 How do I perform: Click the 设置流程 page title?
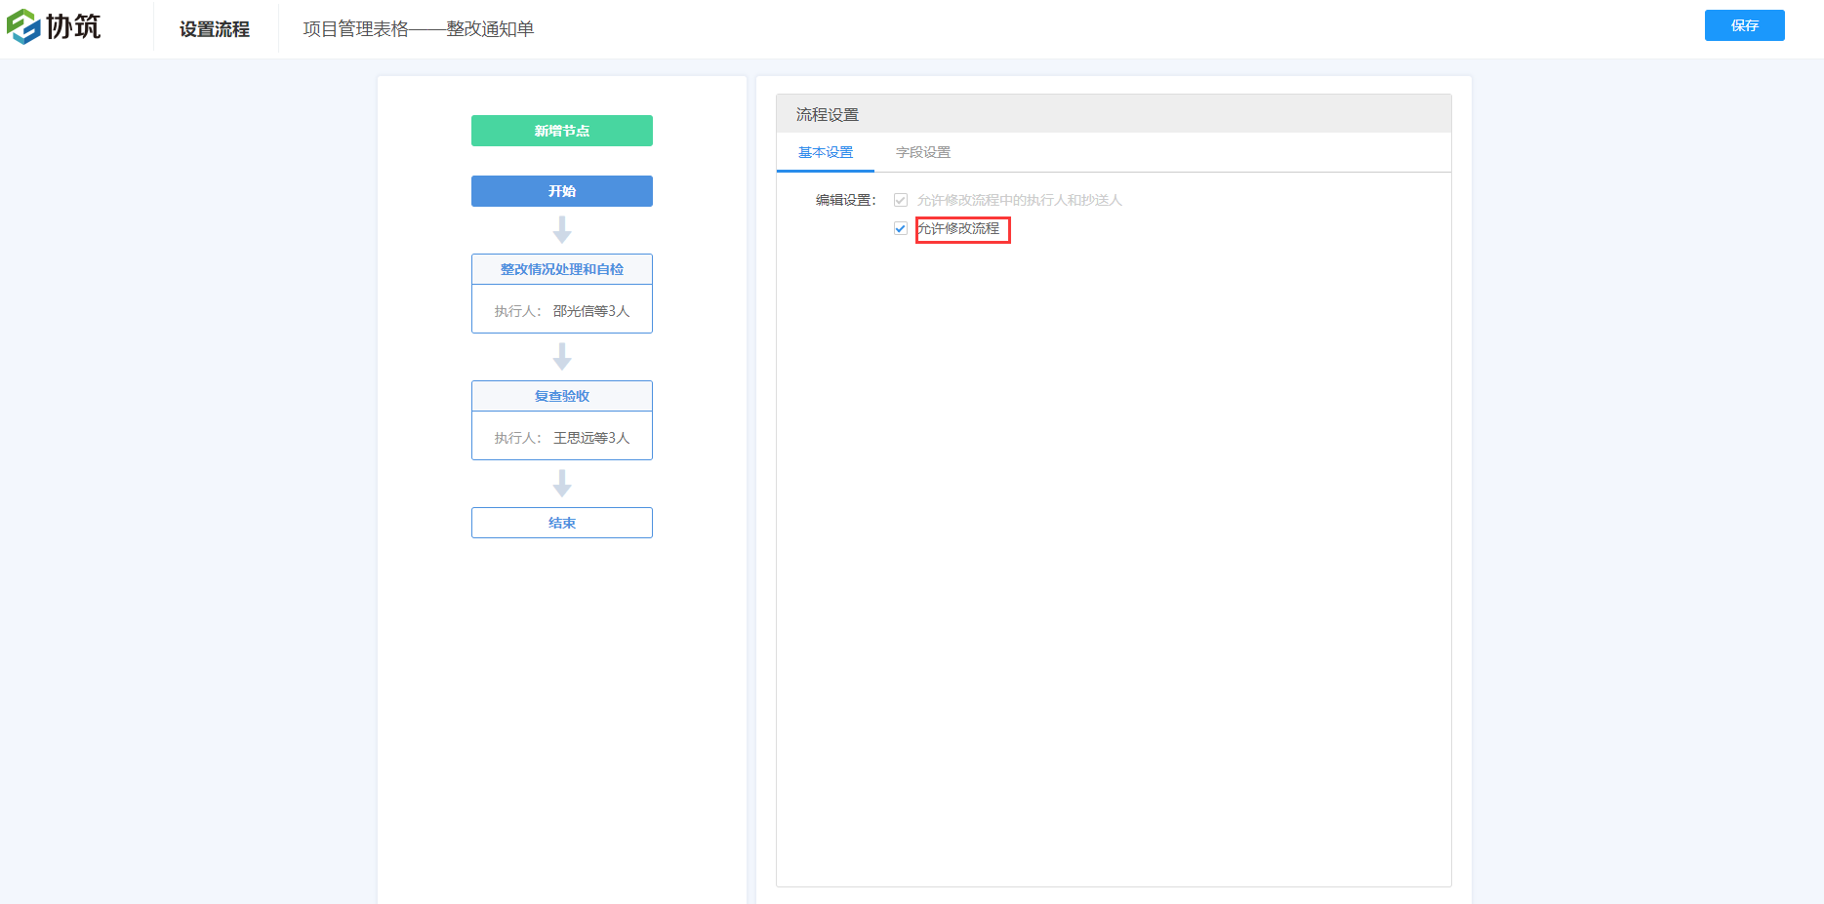tap(215, 29)
